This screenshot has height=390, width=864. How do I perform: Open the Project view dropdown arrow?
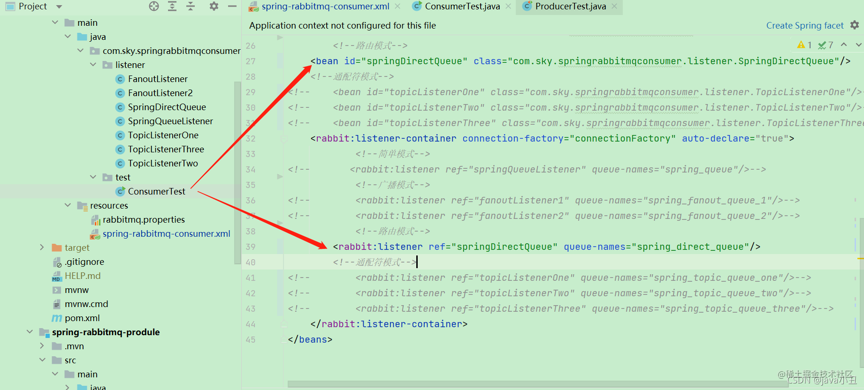(59, 7)
